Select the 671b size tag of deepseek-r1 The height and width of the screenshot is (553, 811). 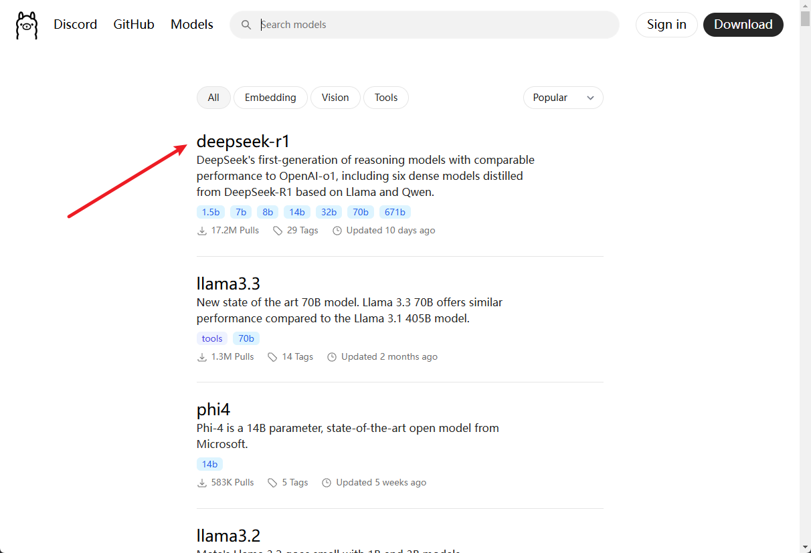click(x=395, y=212)
